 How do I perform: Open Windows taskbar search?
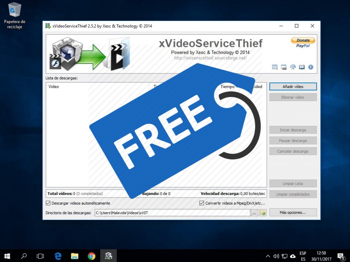coord(24,256)
